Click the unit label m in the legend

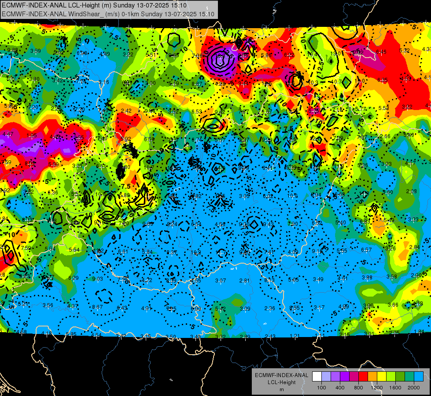(x=281, y=389)
